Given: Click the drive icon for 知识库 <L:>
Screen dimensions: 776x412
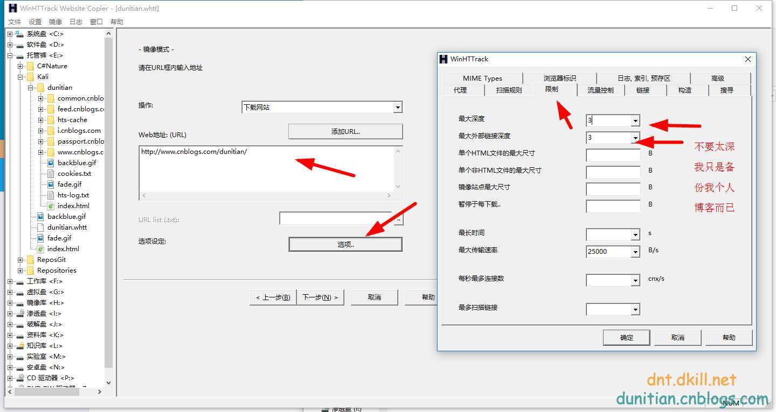Looking at the screenshot, I should point(20,346).
